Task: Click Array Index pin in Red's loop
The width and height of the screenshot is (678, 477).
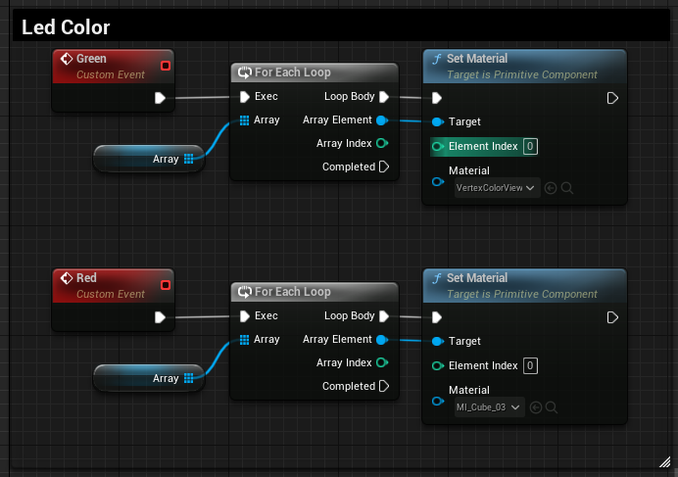Action: tap(381, 363)
